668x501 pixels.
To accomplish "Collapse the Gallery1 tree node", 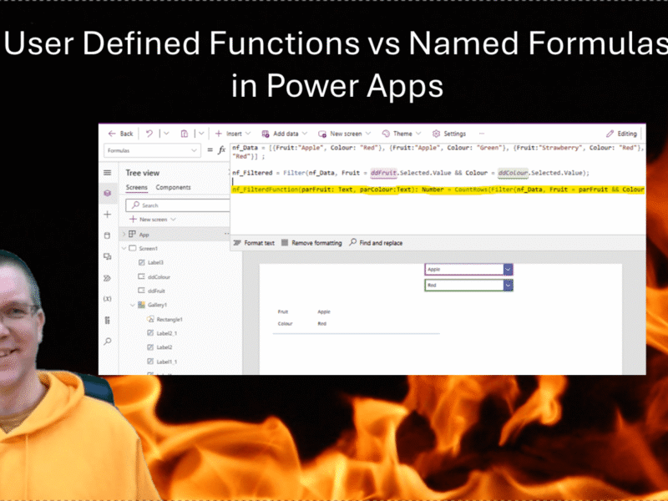I will coord(133,305).
